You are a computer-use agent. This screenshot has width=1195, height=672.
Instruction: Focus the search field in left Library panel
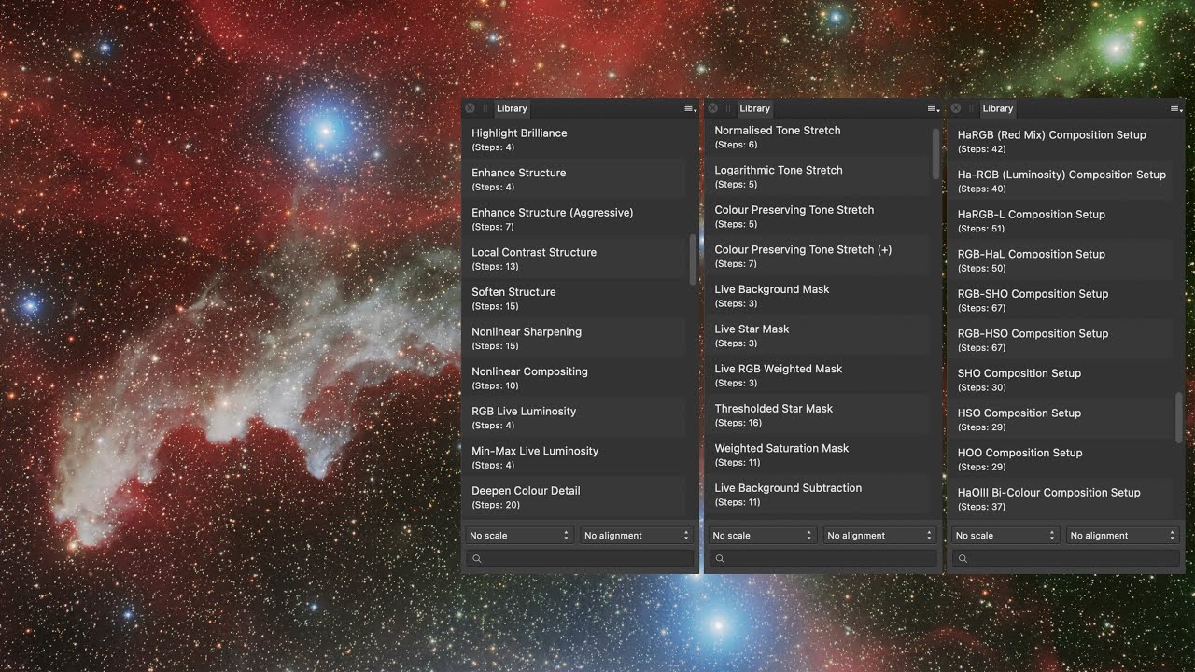click(x=580, y=558)
